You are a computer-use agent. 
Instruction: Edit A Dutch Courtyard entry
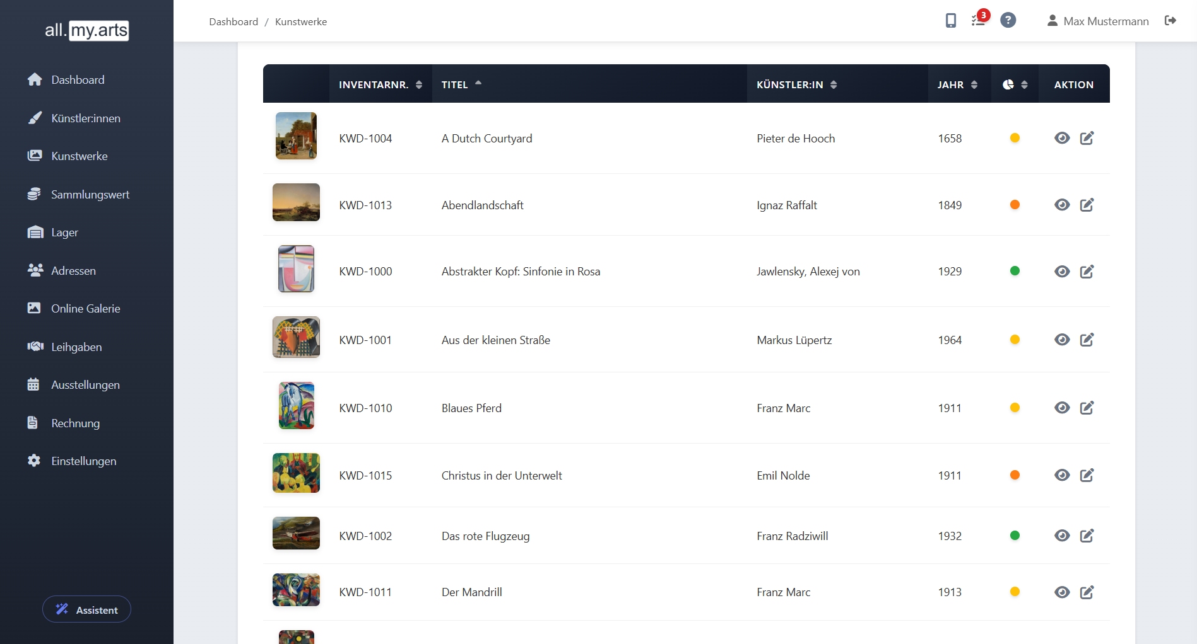(x=1087, y=138)
